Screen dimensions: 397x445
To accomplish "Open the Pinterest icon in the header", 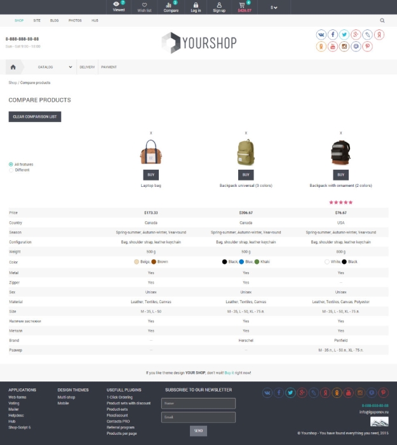I will (x=368, y=46).
